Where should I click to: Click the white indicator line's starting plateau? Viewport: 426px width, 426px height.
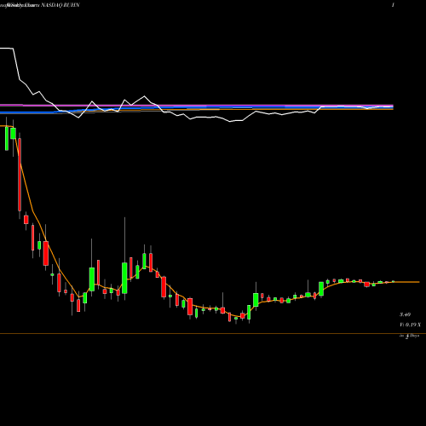(7, 49)
